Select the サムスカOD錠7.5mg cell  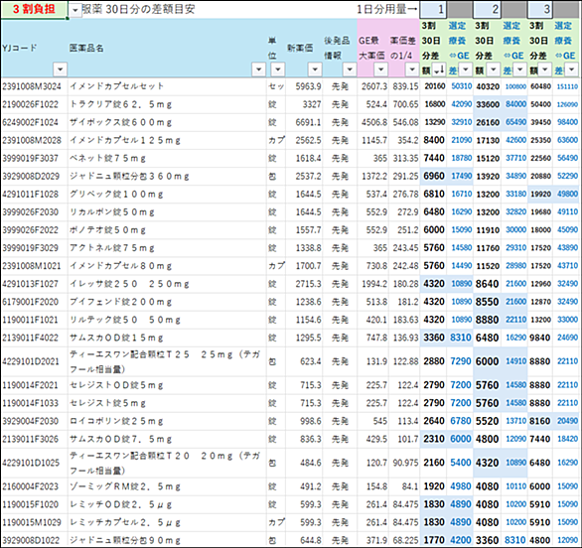click(167, 439)
